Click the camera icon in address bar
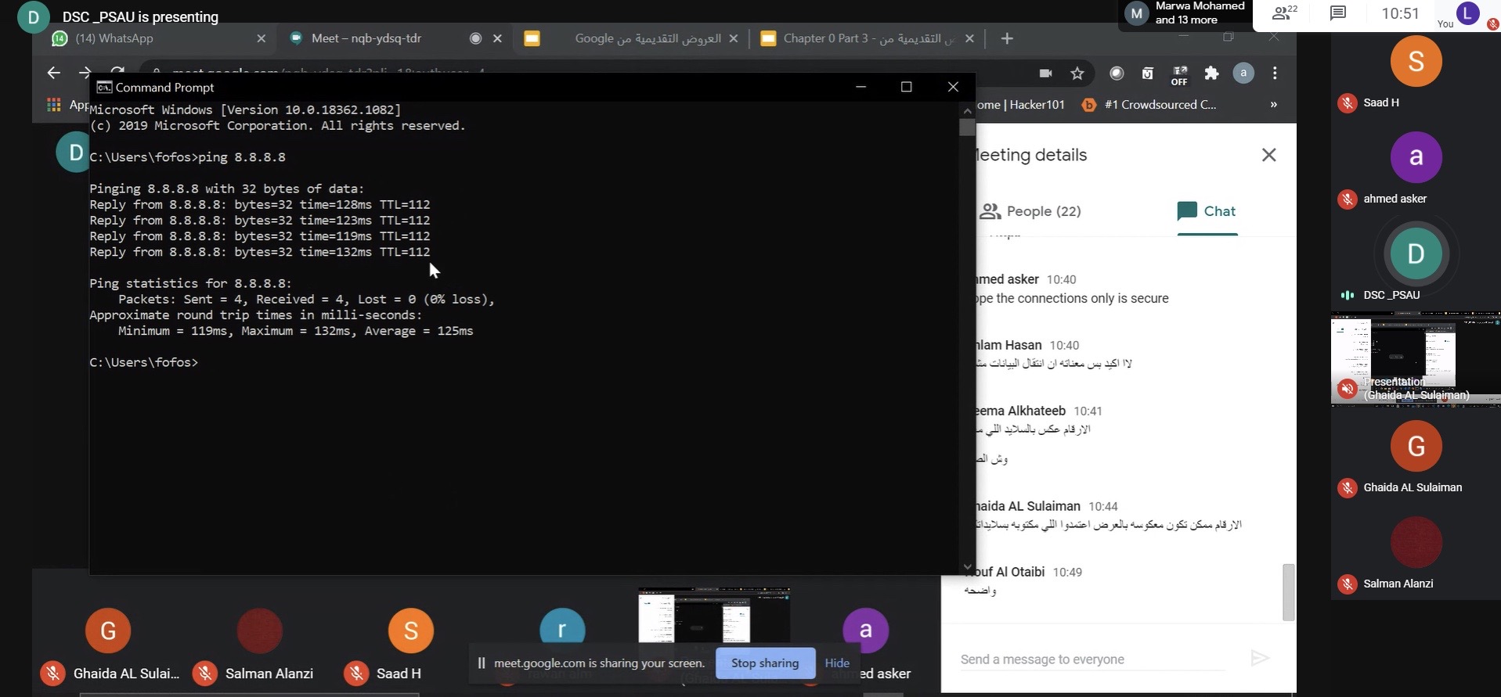 pyautogui.click(x=1045, y=74)
